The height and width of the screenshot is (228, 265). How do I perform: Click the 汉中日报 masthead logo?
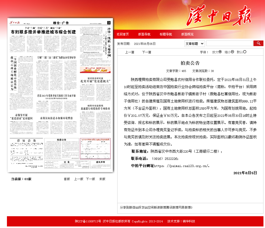point(219,16)
